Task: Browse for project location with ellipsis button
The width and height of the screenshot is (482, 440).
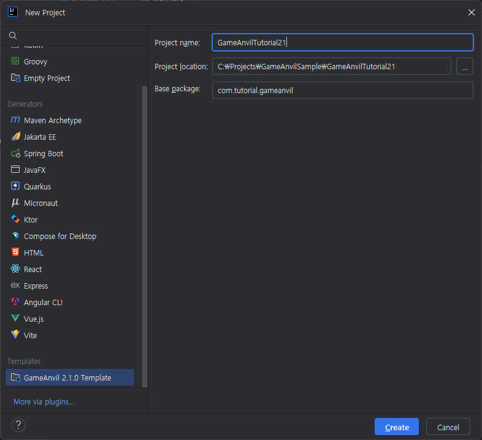Action: [x=465, y=66]
